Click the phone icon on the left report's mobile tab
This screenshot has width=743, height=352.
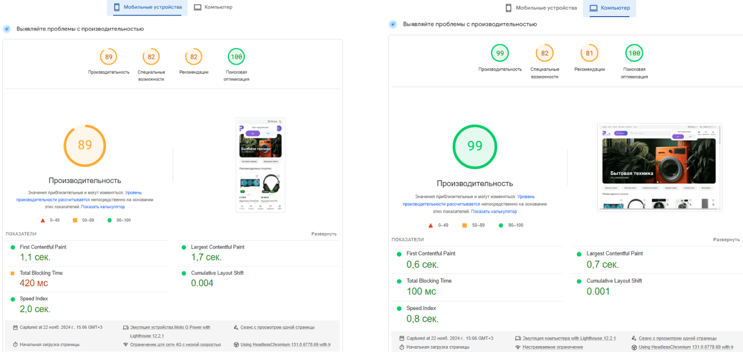(116, 8)
